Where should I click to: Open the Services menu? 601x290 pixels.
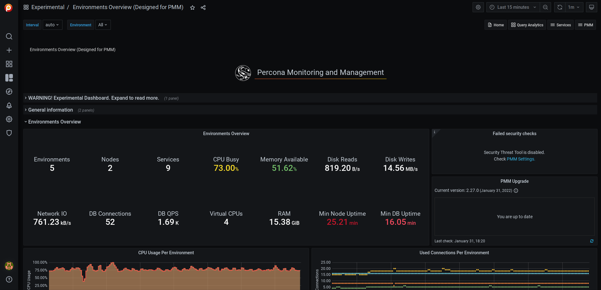560,25
